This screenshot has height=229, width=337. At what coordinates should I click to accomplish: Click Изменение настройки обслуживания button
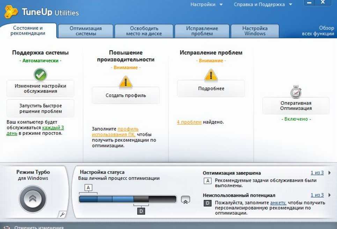(x=41, y=89)
